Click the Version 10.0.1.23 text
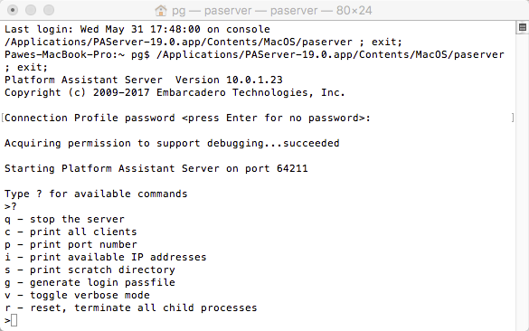 tap(229, 80)
